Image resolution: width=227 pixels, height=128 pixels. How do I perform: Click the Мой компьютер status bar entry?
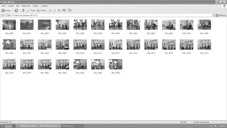(x=201, y=122)
